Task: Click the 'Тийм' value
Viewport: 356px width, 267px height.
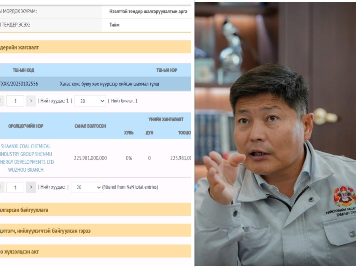Action: (115, 25)
